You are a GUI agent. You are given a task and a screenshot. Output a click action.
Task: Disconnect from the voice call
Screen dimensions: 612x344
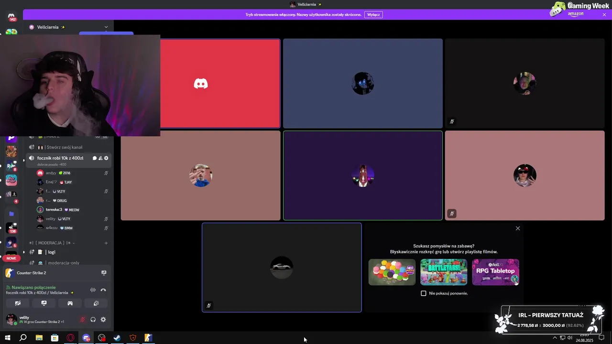coord(103,290)
